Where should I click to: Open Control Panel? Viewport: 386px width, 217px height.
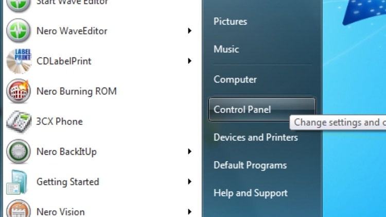(262, 109)
